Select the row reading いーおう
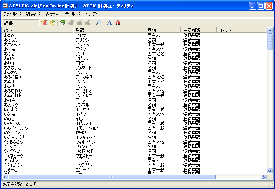Viewport: 275px width, 189px height. coord(11,109)
